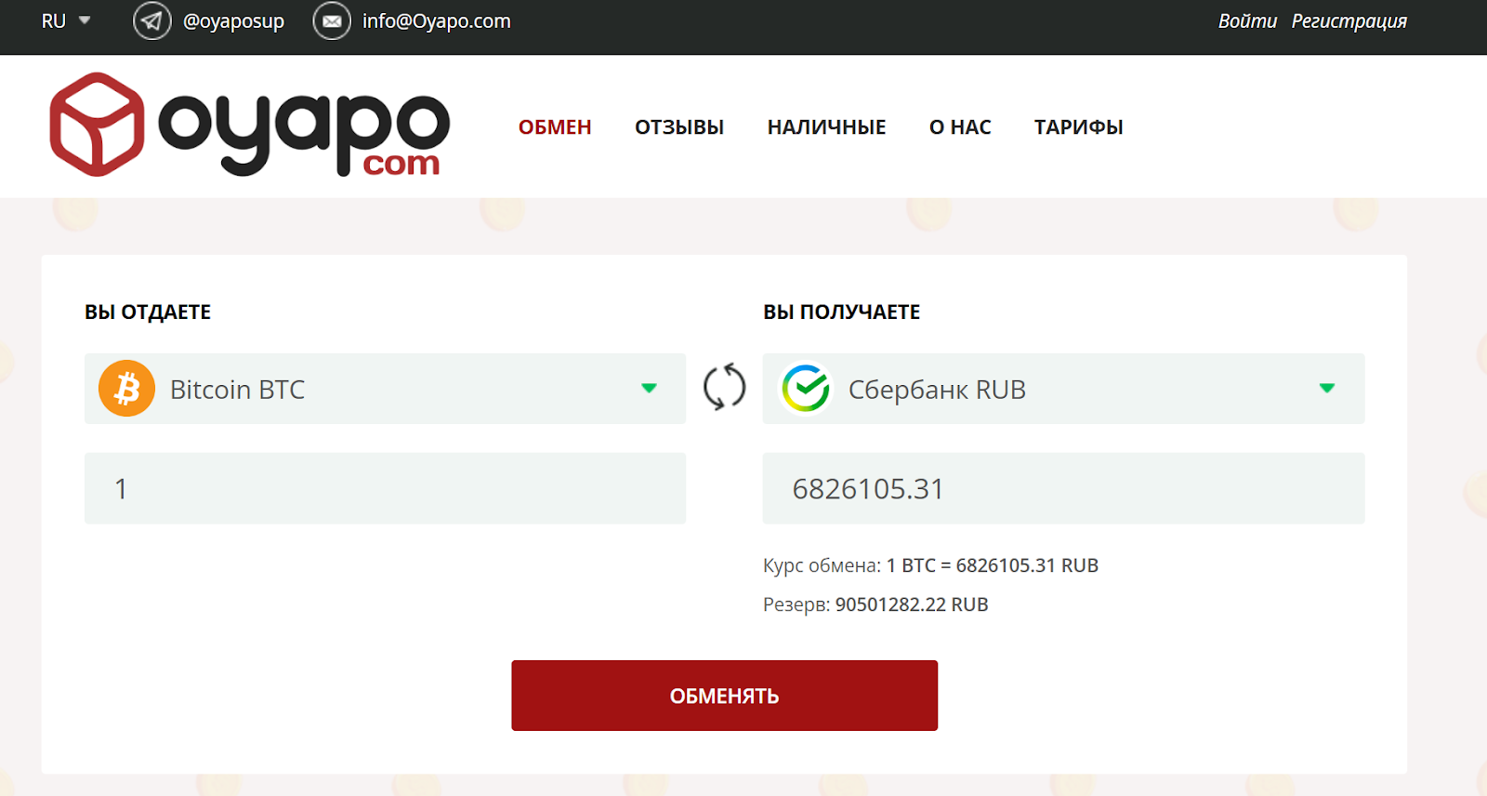Go to the ОТЗЫВЫ page
Image resolution: width=1487 pixels, height=796 pixels.
(679, 127)
